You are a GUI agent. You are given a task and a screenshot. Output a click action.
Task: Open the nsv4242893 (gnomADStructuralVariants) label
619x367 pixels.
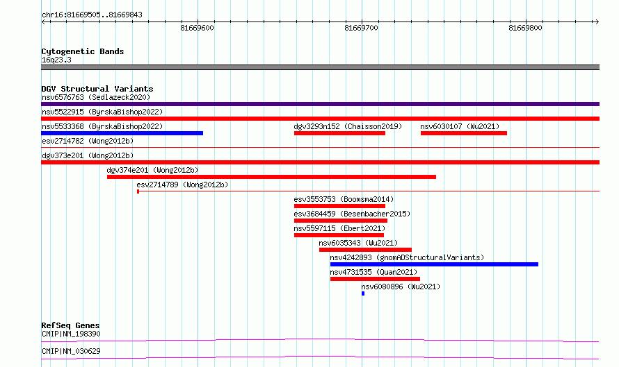pyautogui.click(x=407, y=257)
